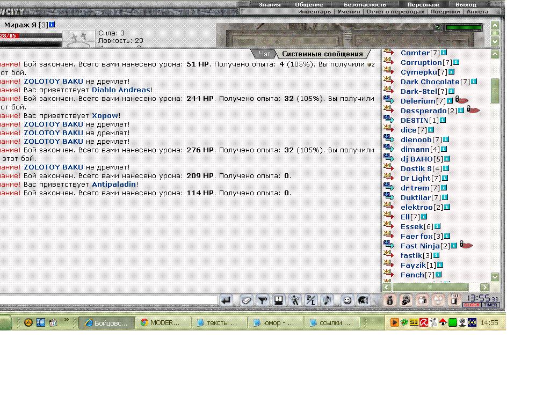The height and width of the screenshot is (412, 550).
Task: Click the lips lock icon next to Dessperado
Action: [x=473, y=110]
